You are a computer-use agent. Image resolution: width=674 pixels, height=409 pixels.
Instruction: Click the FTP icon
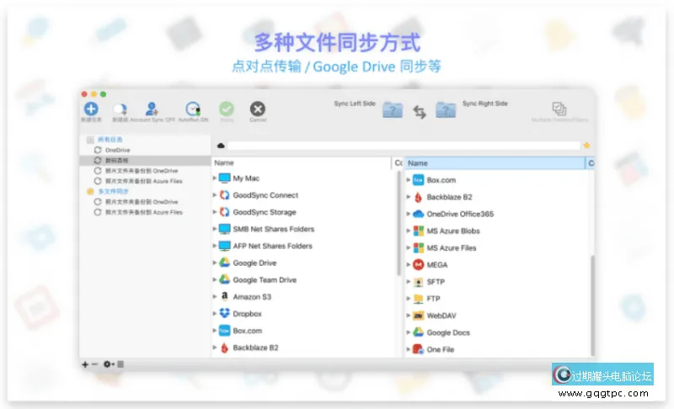(x=418, y=299)
